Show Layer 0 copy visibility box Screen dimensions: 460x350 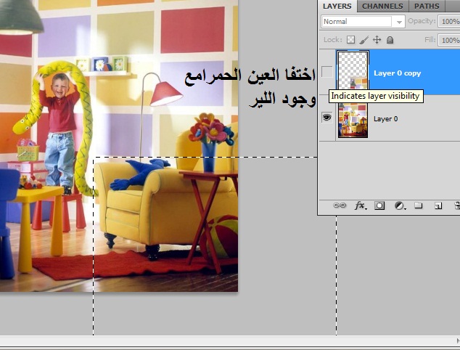[327, 72]
